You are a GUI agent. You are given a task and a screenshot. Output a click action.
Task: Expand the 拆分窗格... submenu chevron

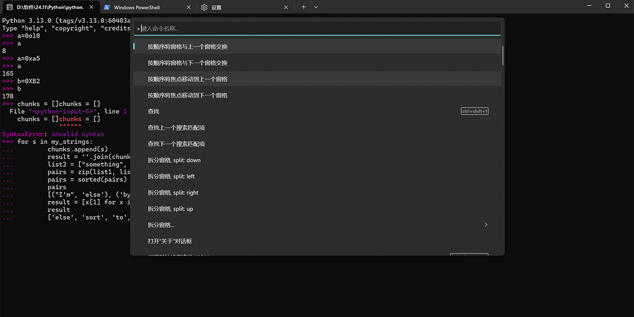(x=486, y=225)
